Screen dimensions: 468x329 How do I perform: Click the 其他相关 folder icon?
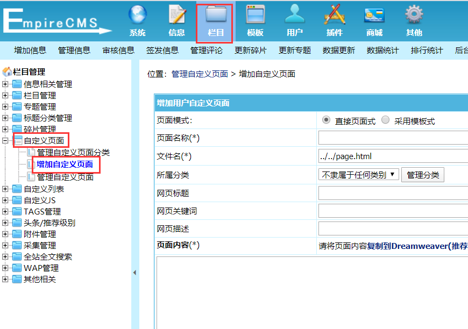click(17, 279)
